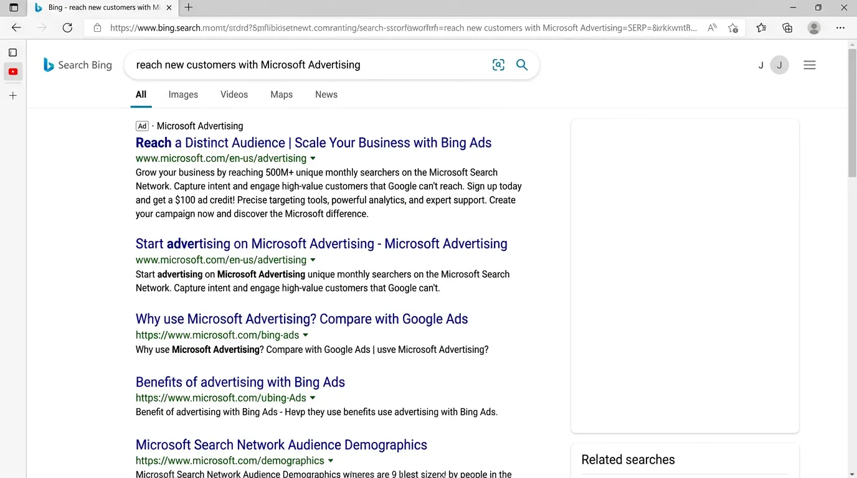Switch to the News tab
Viewport: 857px width, 478px height.
coord(326,95)
